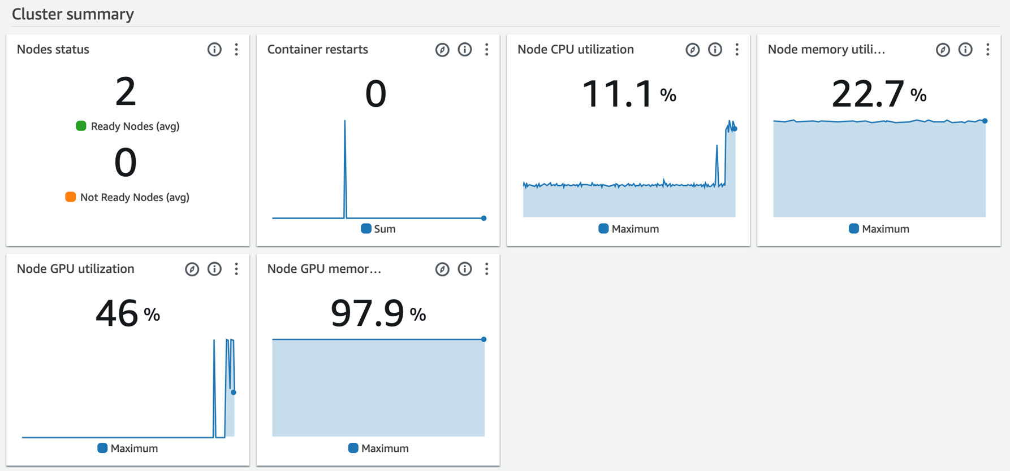Image resolution: width=1010 pixels, height=471 pixels.
Task: Click compass icon on Node CPU utilization
Action: 693,50
